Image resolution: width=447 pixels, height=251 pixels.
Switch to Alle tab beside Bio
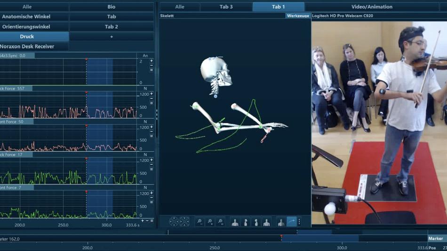tap(27, 7)
